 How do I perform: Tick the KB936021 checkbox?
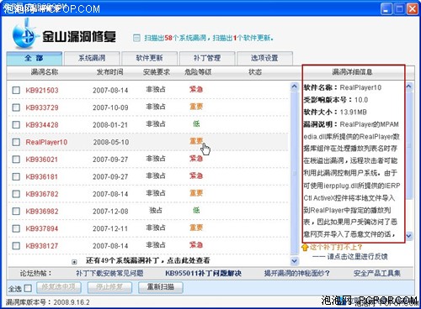[x=16, y=160]
